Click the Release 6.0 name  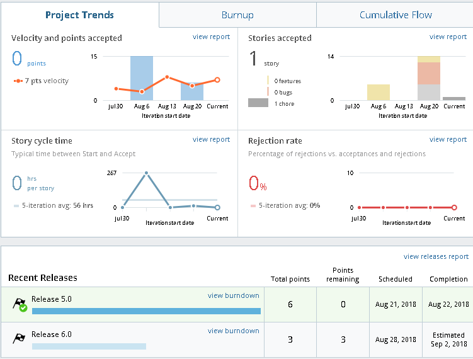coord(52,334)
